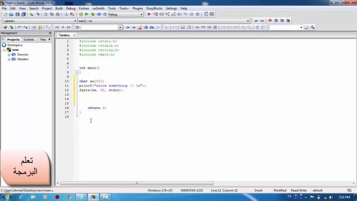Open the Plugins menu
The height and width of the screenshot is (201, 357).
[x=138, y=8]
